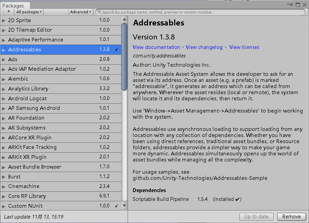Open the View licenses link

(x=244, y=47)
